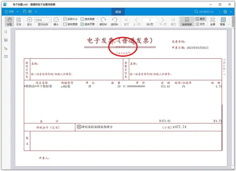Click the print icon in title toolbar
Image resolution: width=236 pixels, height=171 pixels.
point(30,11)
